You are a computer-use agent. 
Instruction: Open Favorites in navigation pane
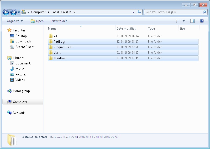pyautogui.click(x=19, y=30)
